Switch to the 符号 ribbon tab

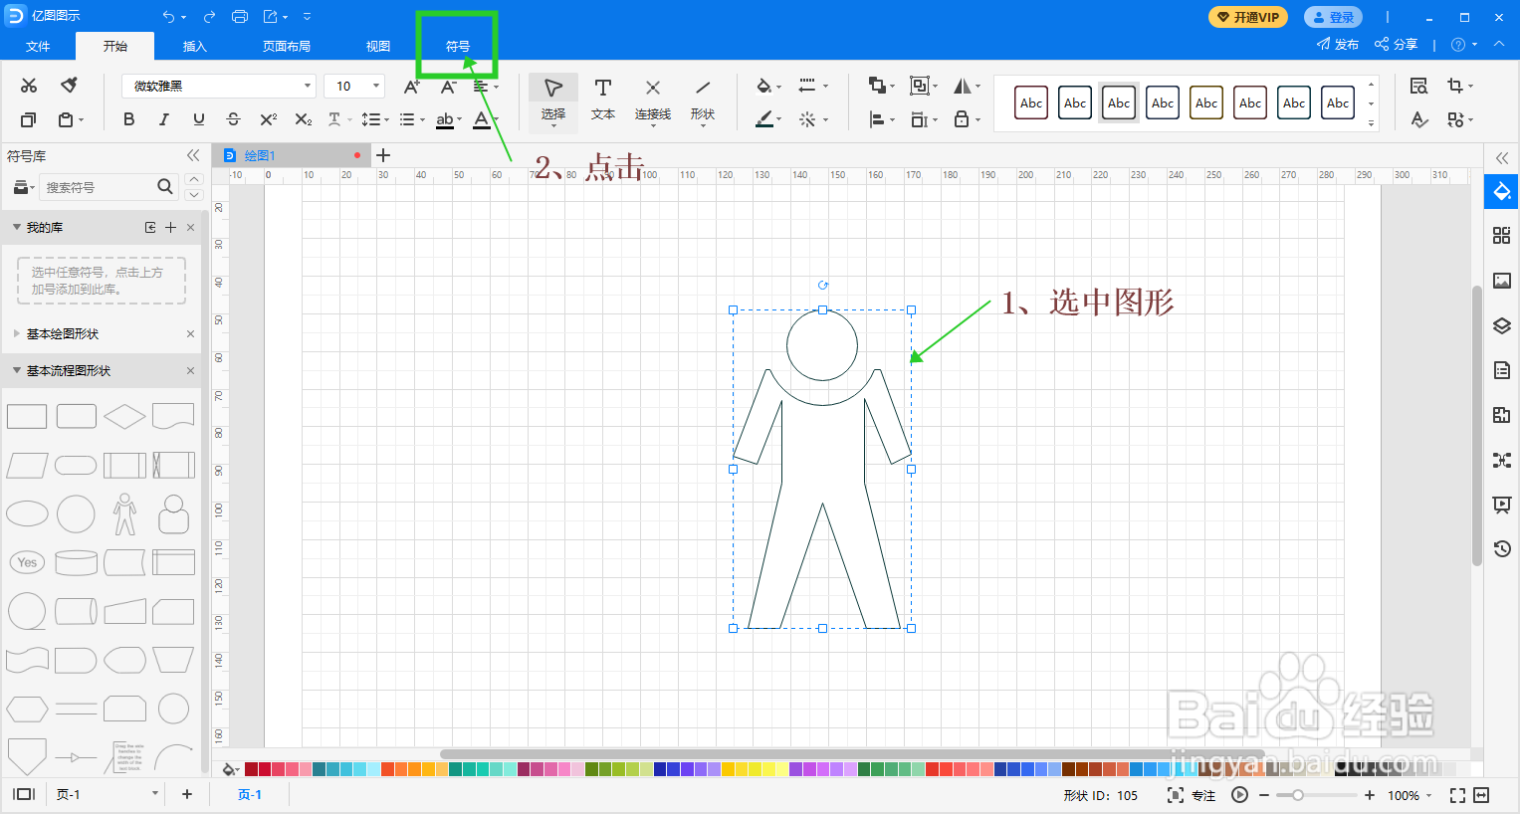458,46
